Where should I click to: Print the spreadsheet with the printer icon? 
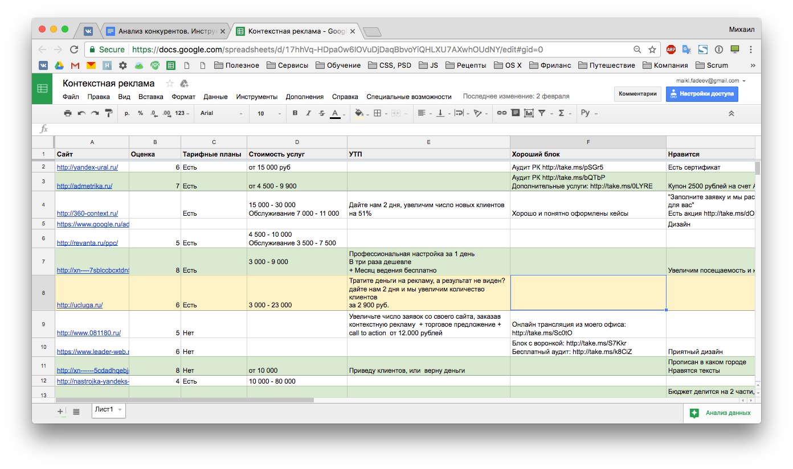click(x=68, y=113)
